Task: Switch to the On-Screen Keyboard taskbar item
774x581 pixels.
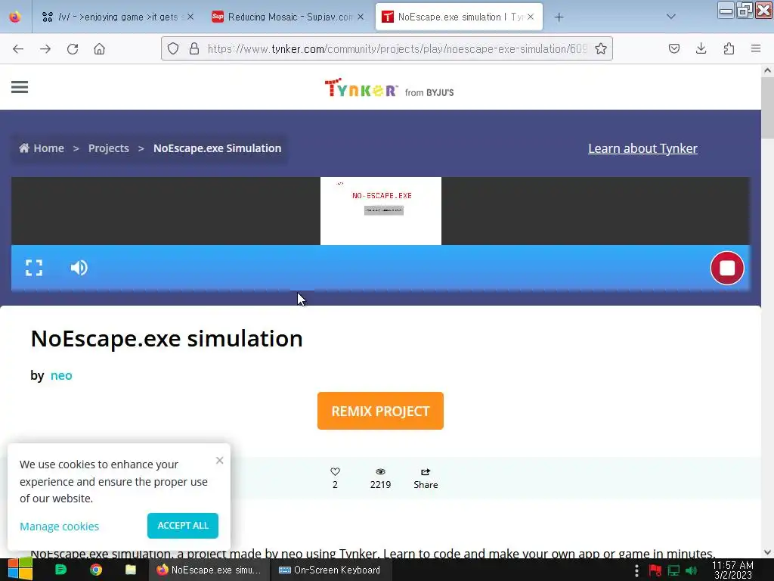Action: coord(330,570)
